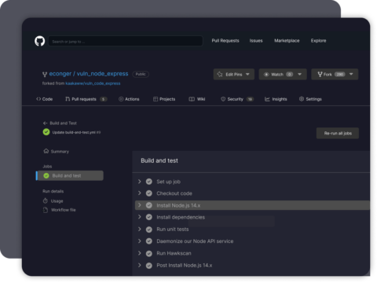Click the Re-run all jobs button
377x283 pixels.
(338, 133)
